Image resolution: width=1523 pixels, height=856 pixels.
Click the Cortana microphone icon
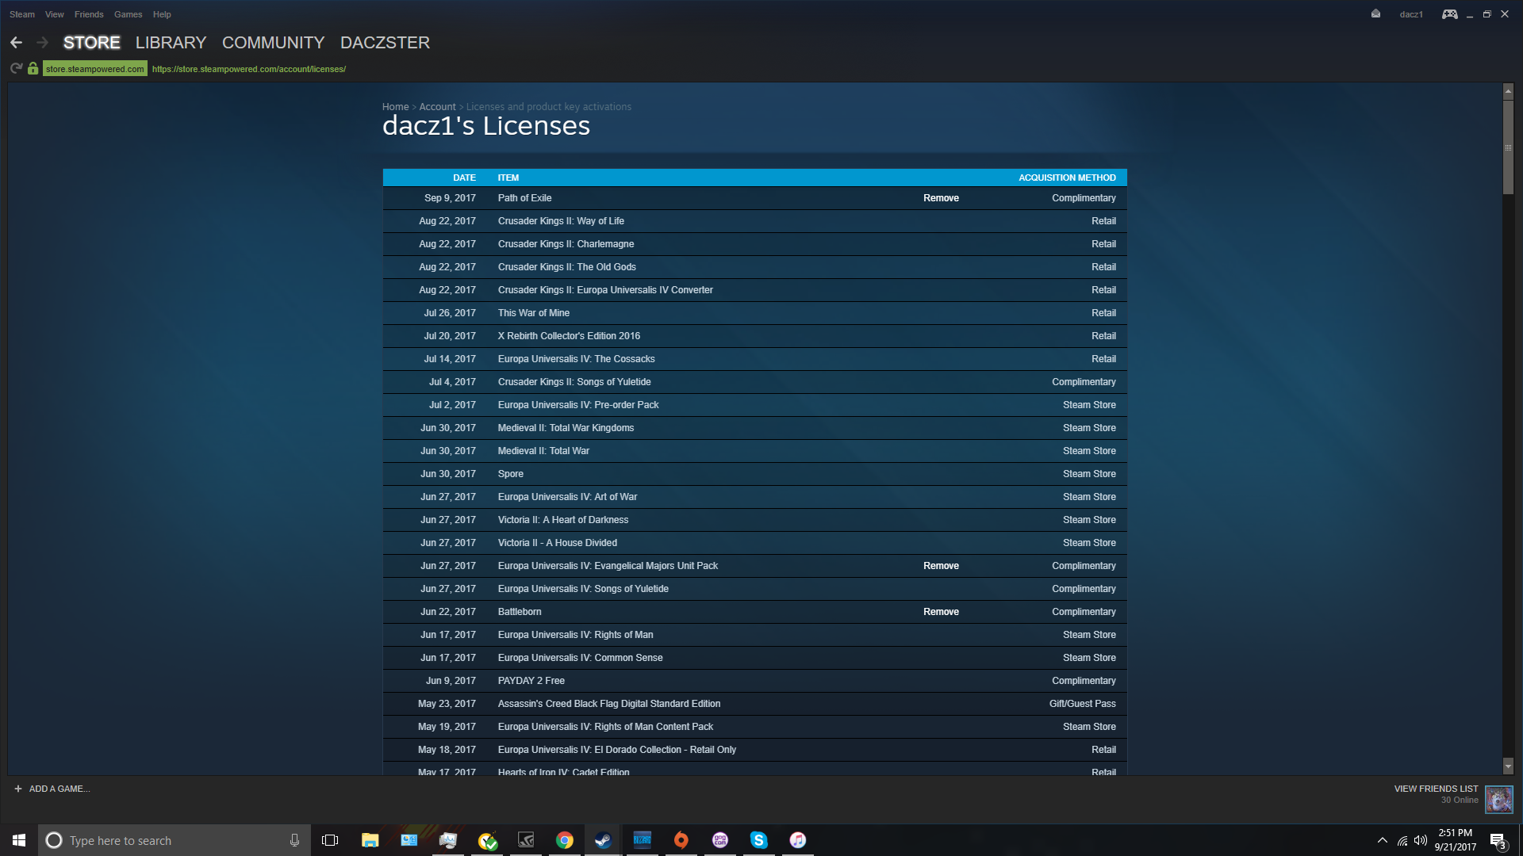294,840
